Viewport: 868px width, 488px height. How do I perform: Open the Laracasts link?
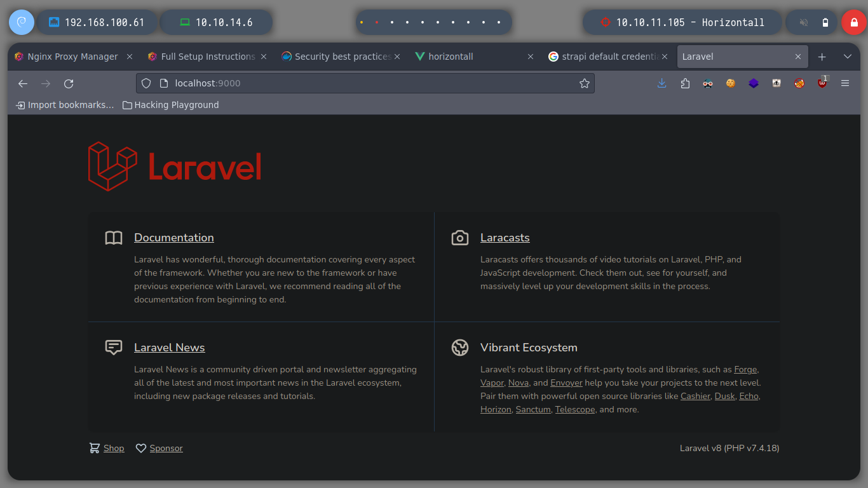(x=505, y=238)
